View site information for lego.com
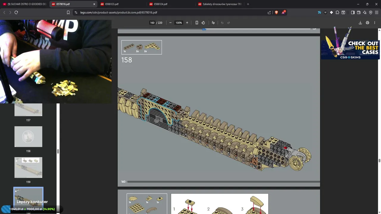This screenshot has height=214, width=381. [76, 12]
